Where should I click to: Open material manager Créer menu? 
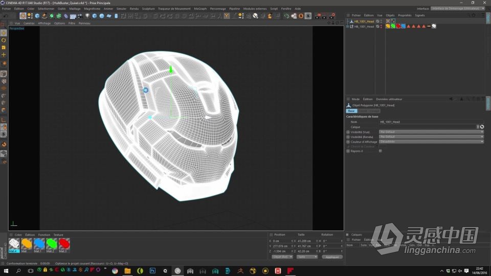click(18, 235)
